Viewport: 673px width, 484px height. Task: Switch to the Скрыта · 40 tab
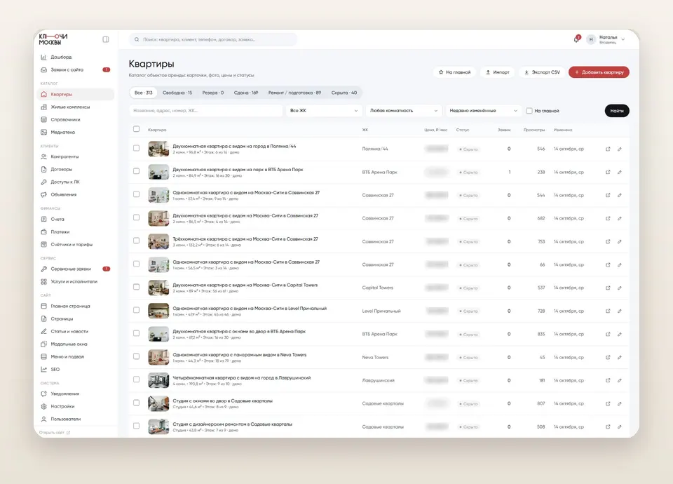coord(344,93)
